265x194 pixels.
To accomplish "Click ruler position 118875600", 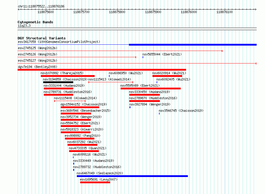I will pyautogui.click(x=46, y=12).
